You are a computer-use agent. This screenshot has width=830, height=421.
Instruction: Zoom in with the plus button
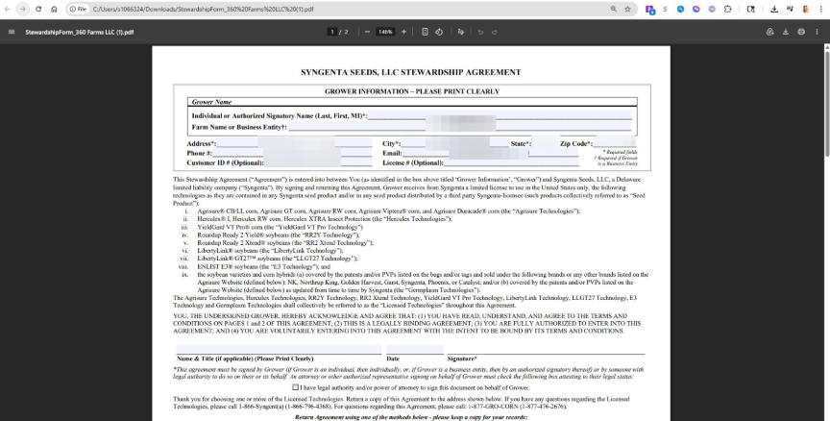pos(403,32)
